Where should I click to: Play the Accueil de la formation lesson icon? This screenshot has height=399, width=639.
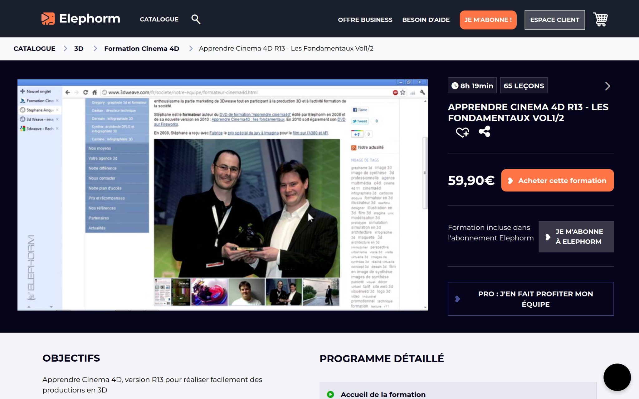330,394
